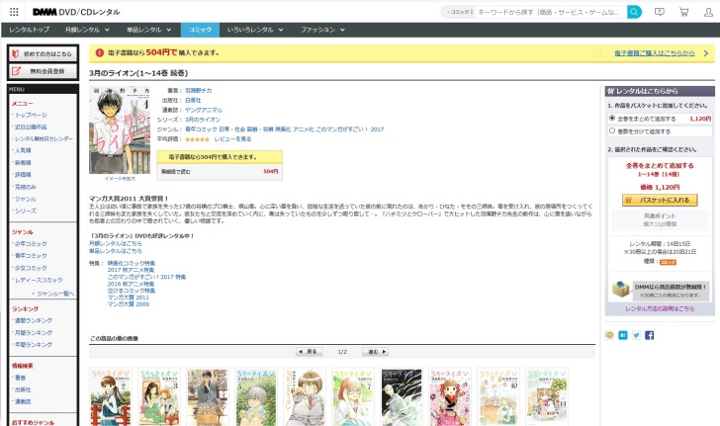
Task: Open 電子書籍ご購入はこちらから link
Action: (655, 53)
